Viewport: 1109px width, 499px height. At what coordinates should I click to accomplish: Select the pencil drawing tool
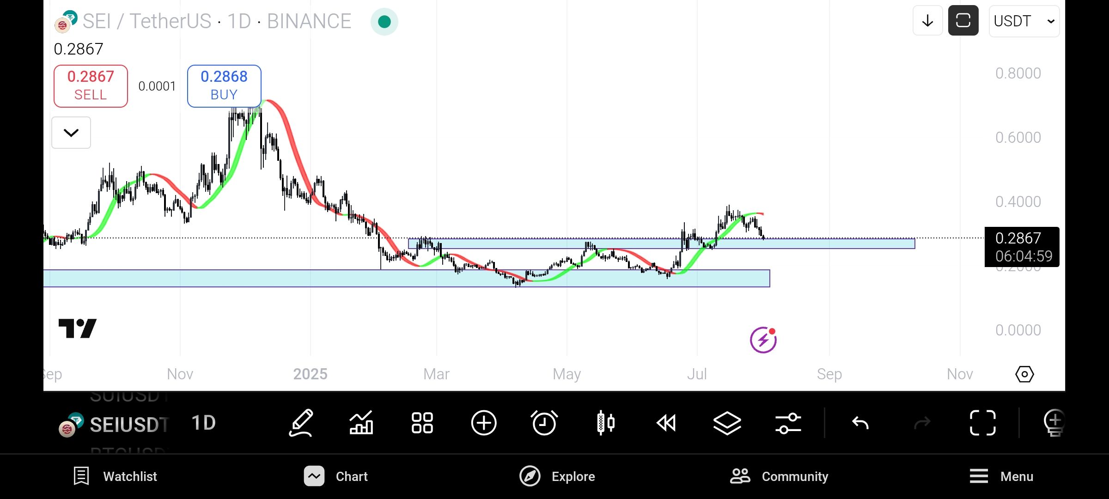tap(301, 423)
